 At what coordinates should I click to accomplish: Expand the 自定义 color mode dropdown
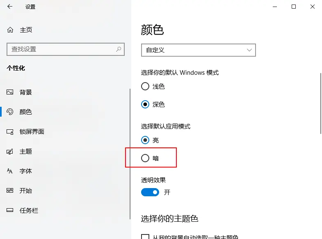(199, 50)
